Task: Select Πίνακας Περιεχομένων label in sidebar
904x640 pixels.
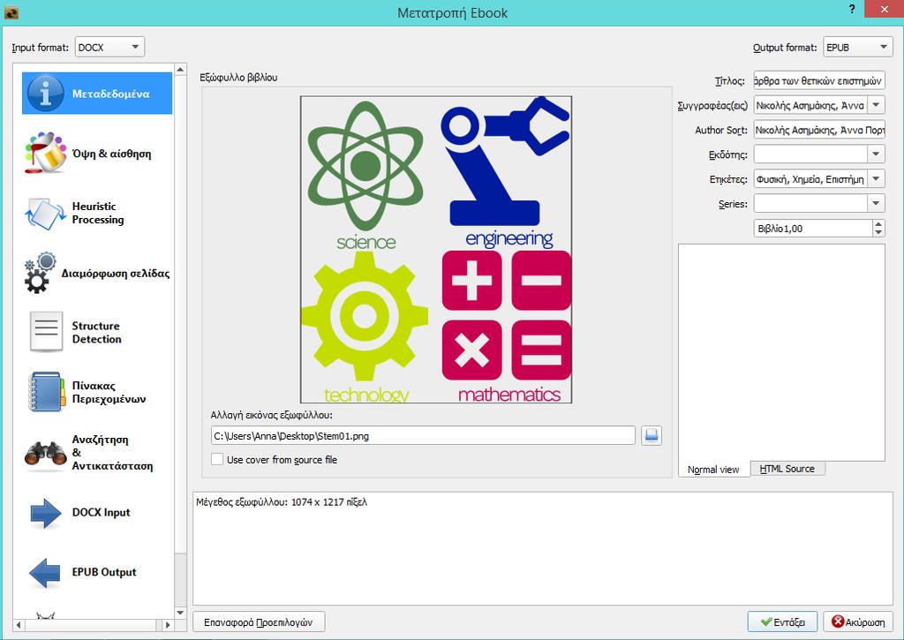Action: (x=109, y=392)
